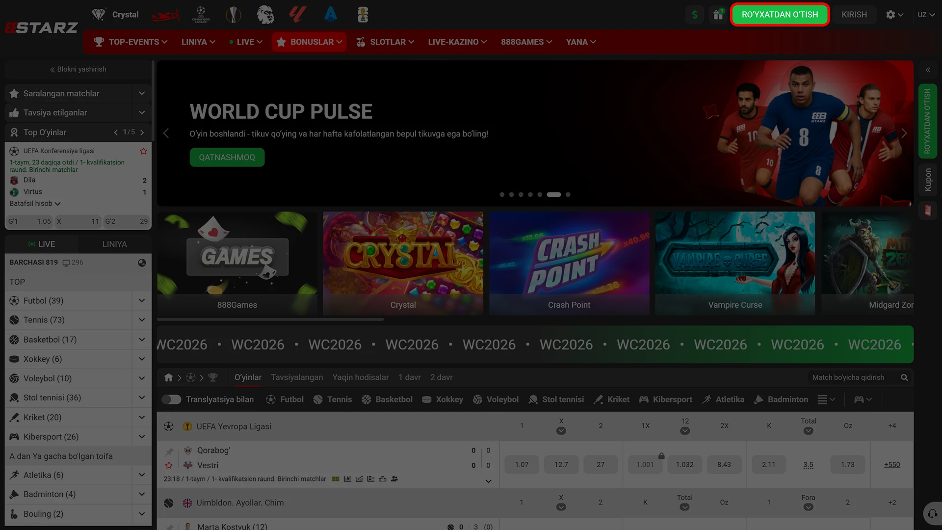Expand the Tennis (73) list
This screenshot has height=530, width=942.
142,320
